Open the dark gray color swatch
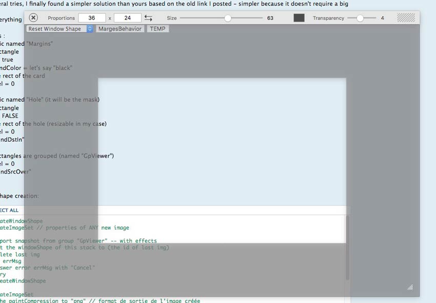The width and height of the screenshot is (436, 303). click(x=299, y=18)
